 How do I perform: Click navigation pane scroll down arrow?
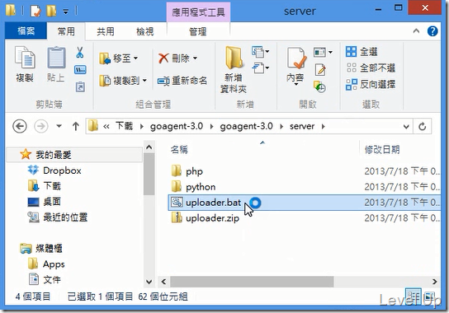click(149, 282)
